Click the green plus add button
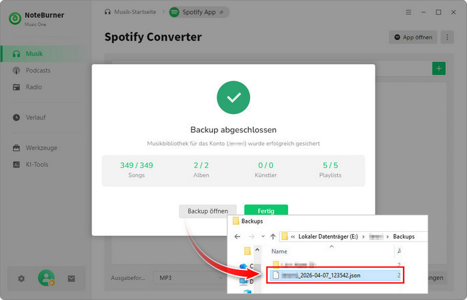467x300 pixels. point(439,69)
